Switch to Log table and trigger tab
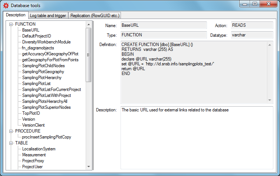The width and height of the screenshot is (280, 176). tap(48, 16)
